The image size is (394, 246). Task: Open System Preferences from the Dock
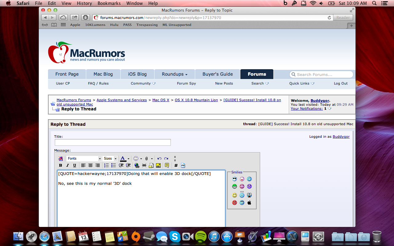pyautogui.click(x=318, y=236)
